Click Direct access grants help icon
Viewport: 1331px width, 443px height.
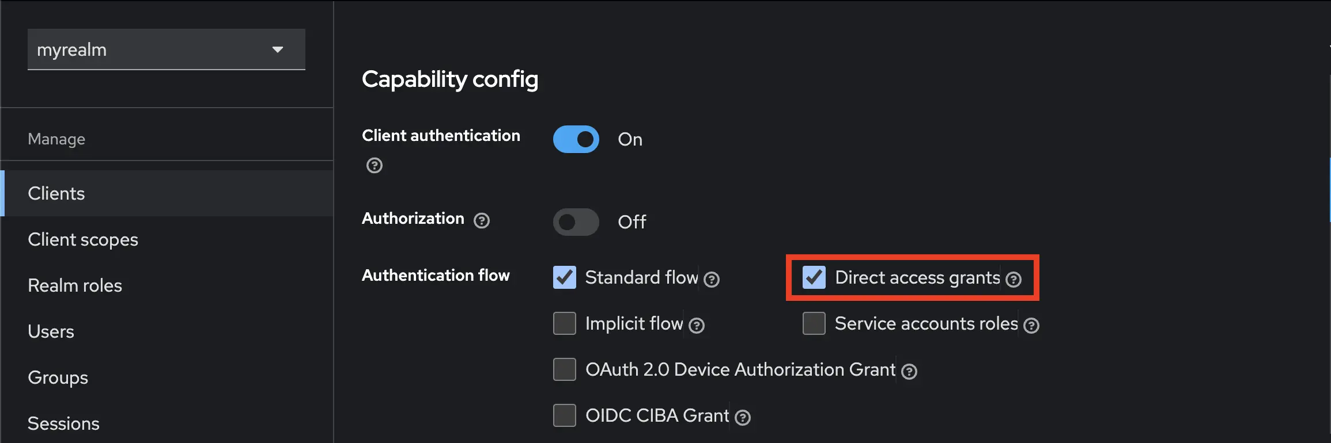[x=1014, y=280]
